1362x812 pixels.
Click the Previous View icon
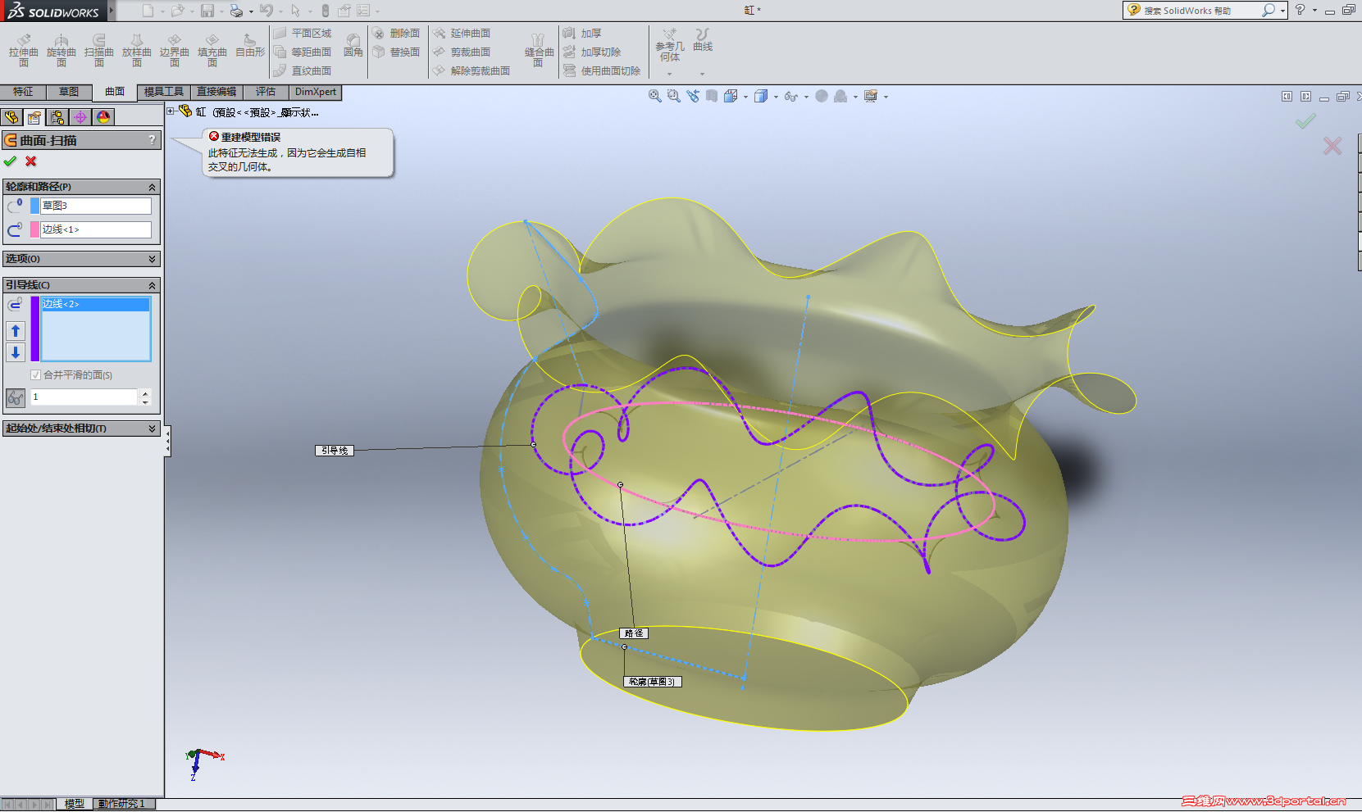[x=694, y=96]
